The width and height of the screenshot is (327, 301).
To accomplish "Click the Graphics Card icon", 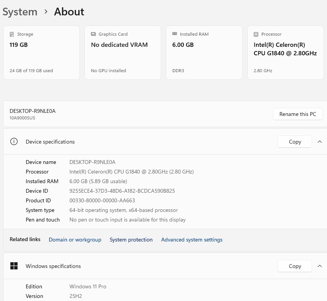I will tap(93, 34).
